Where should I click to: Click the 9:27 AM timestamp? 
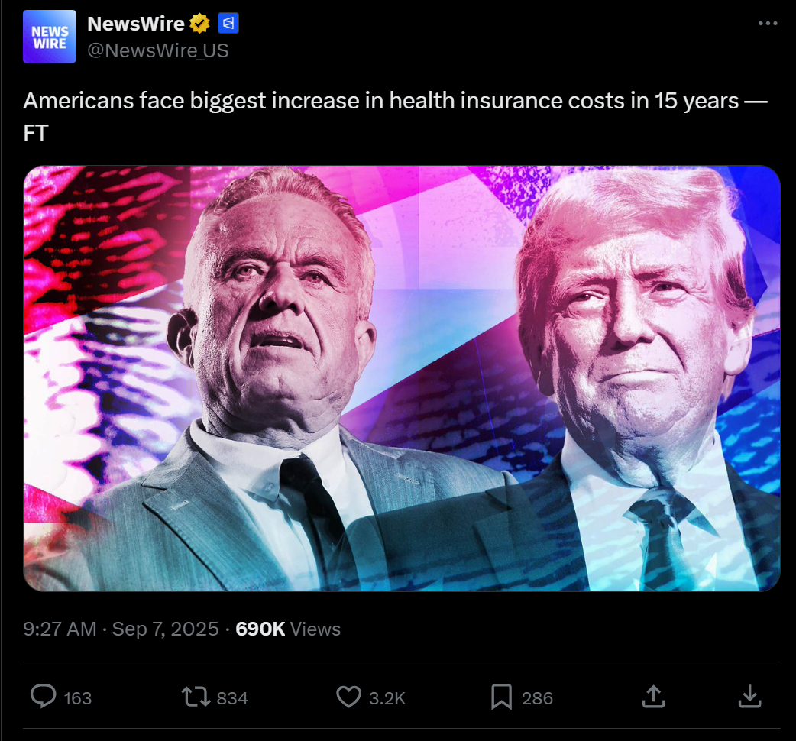click(60, 629)
